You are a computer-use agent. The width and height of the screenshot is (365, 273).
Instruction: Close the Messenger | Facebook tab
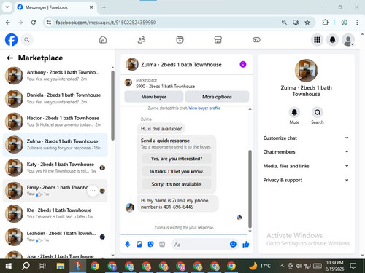(x=91, y=7)
